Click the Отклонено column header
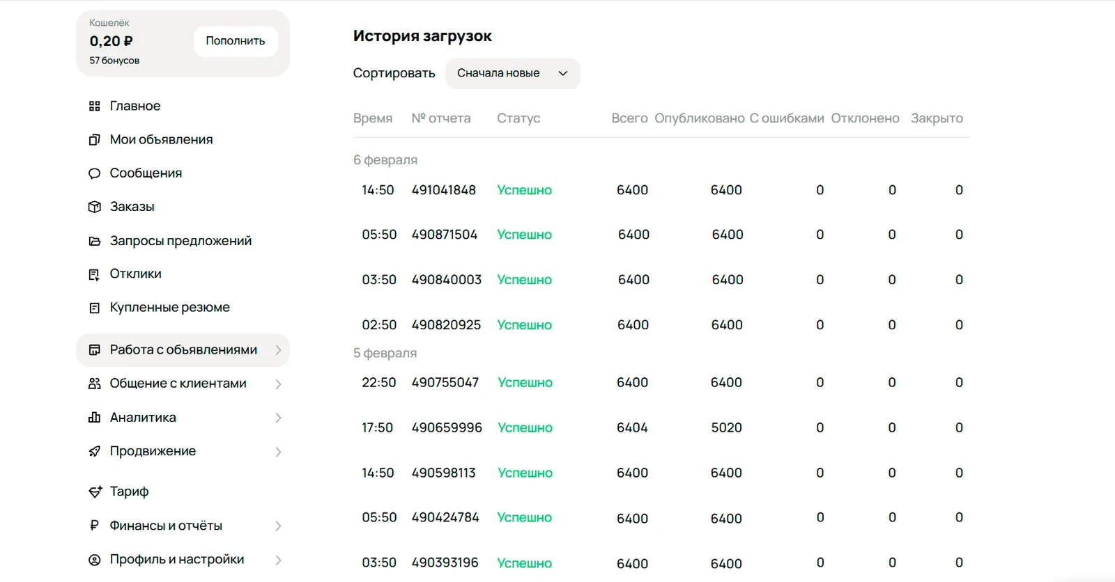The image size is (1115, 582). click(865, 118)
